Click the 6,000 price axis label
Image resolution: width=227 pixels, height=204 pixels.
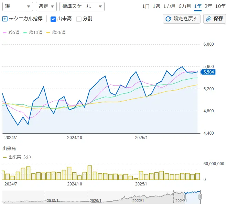(x=208, y=44)
